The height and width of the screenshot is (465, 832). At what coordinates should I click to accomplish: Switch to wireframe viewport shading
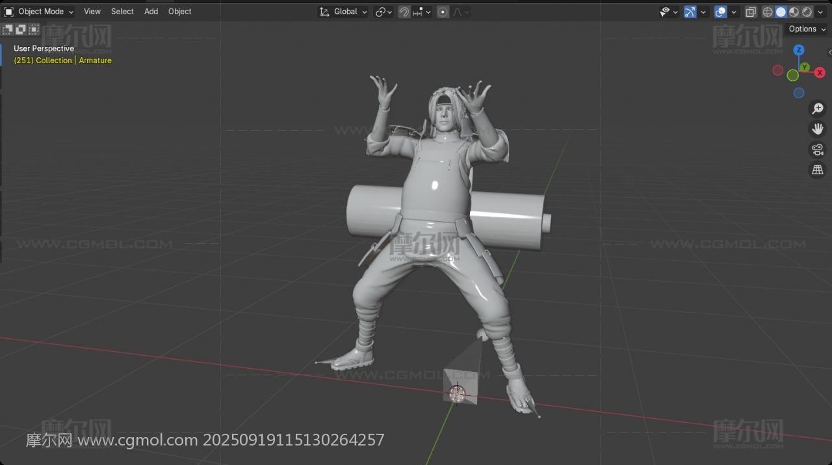pyautogui.click(x=768, y=12)
